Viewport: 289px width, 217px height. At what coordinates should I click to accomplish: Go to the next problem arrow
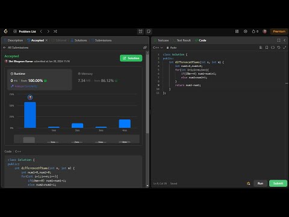[48, 31]
